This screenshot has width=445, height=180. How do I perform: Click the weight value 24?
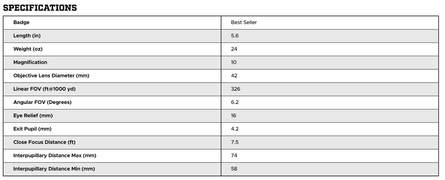click(234, 49)
